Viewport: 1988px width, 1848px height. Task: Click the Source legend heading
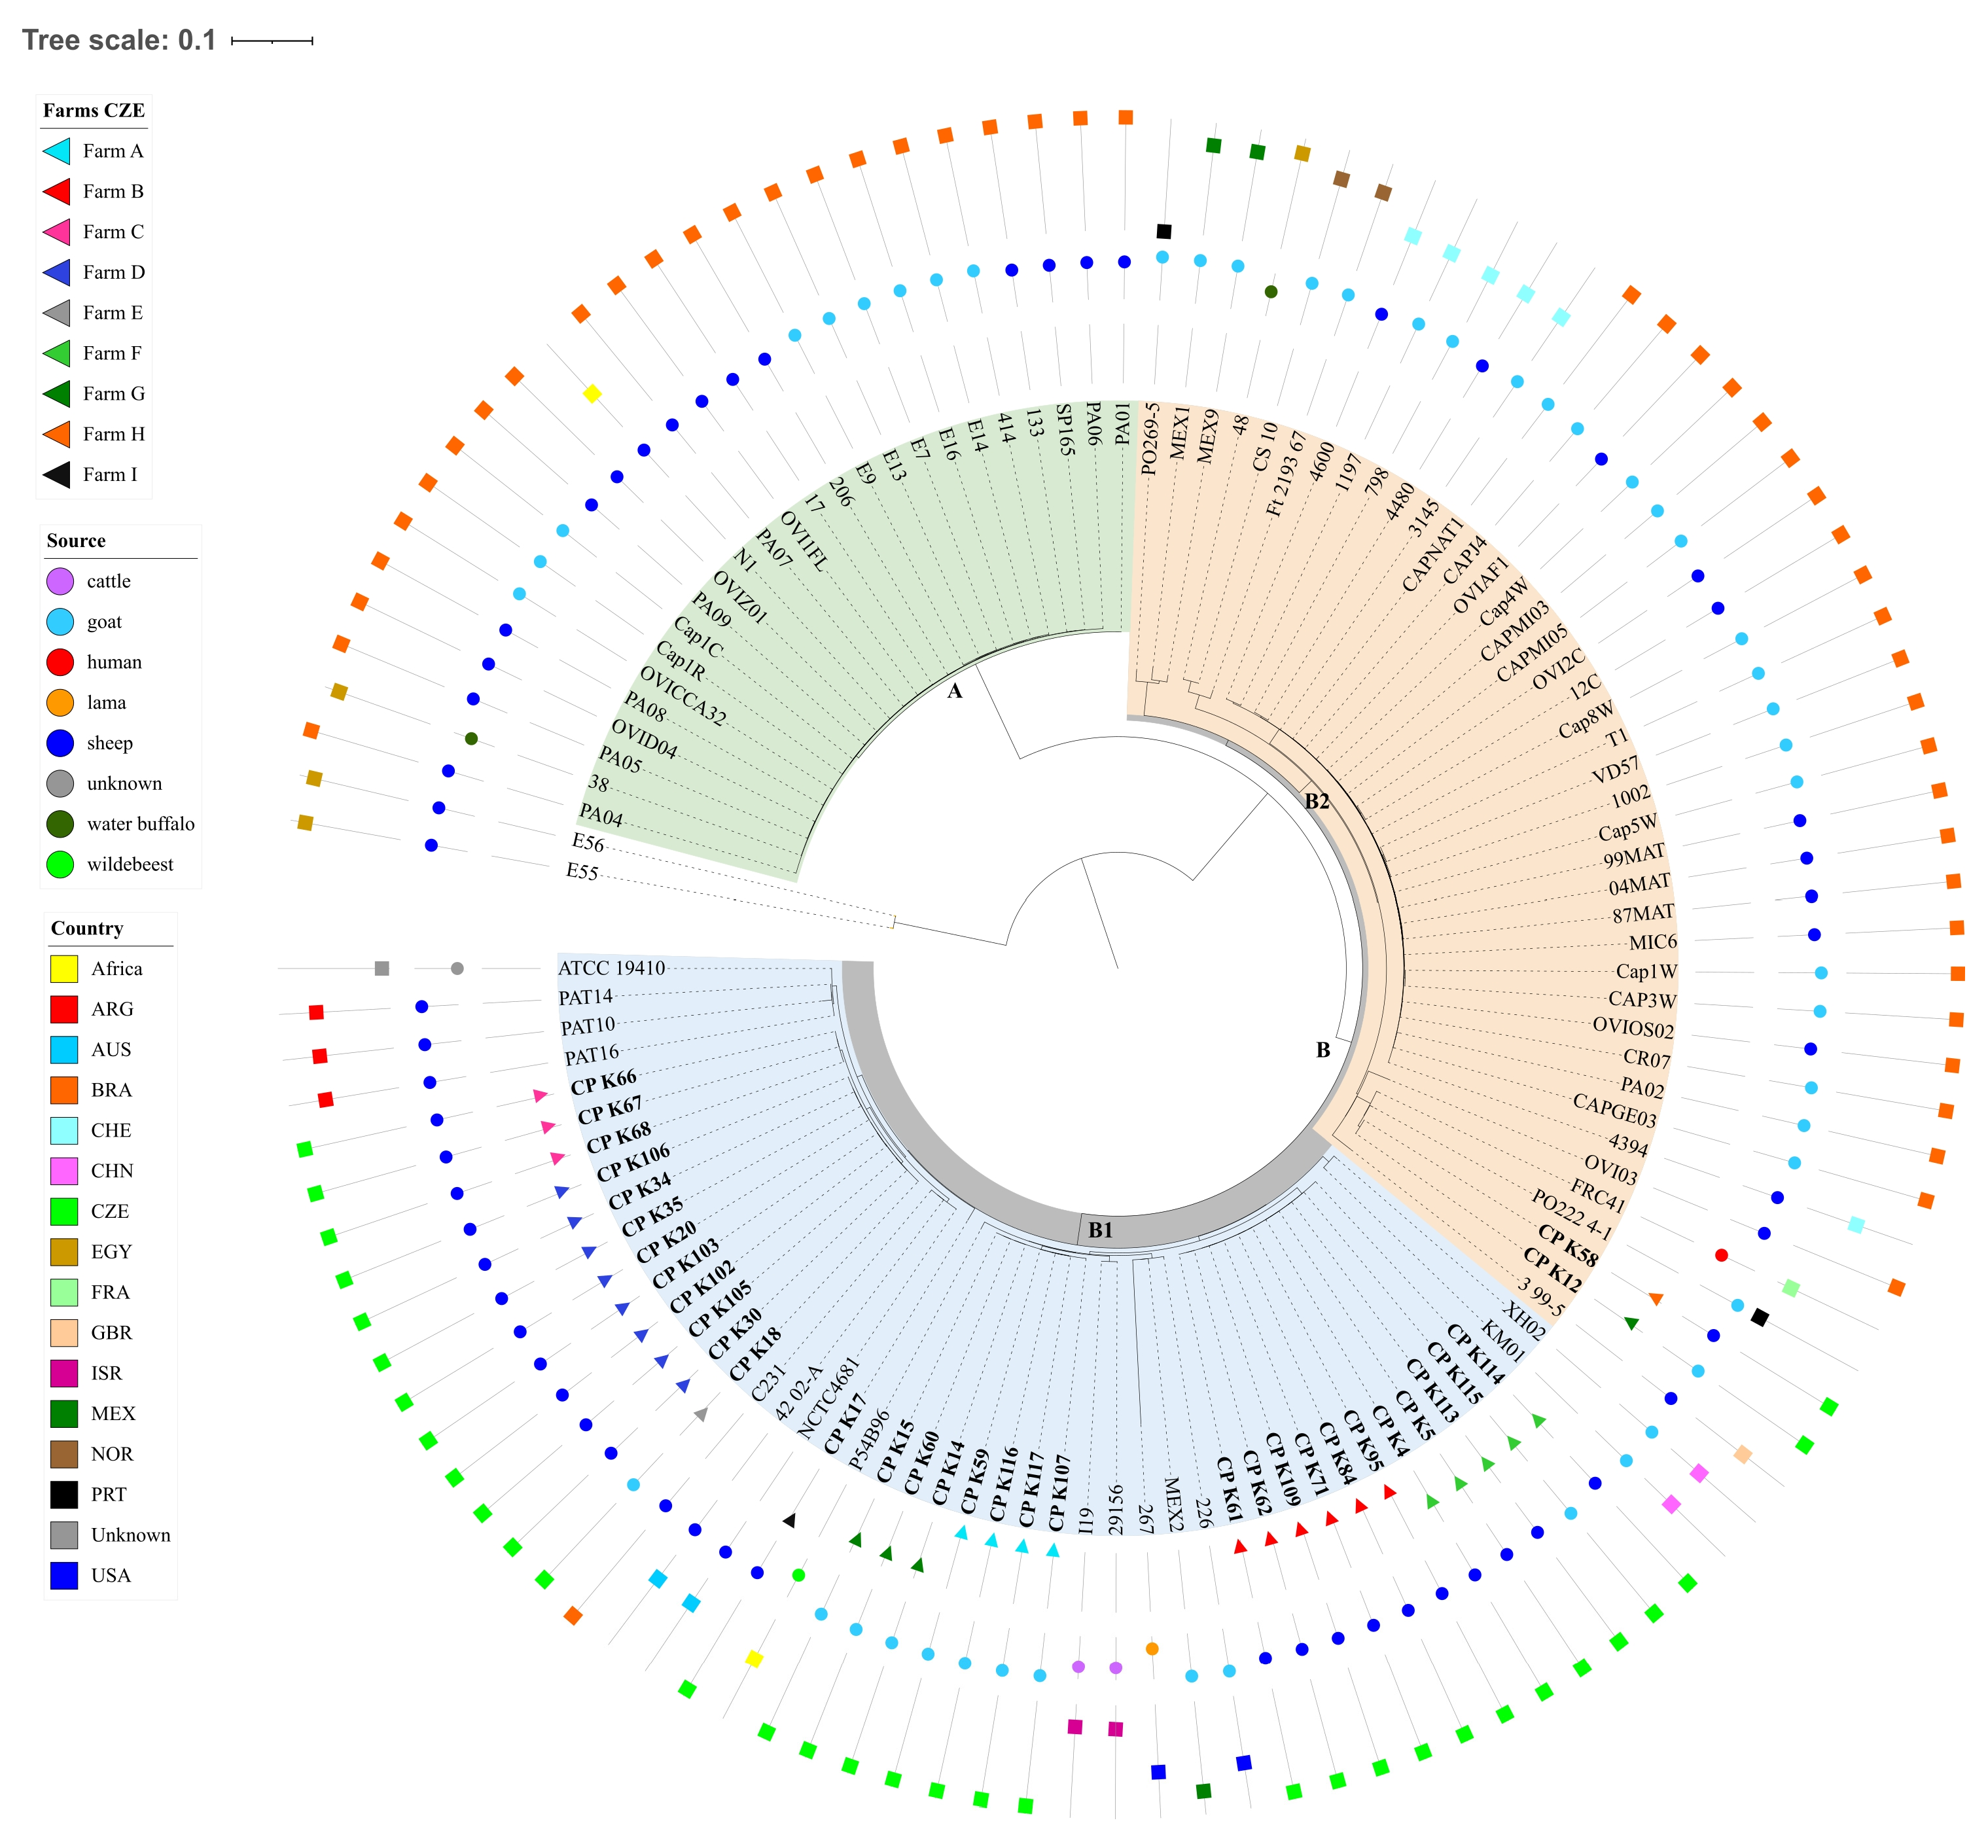coord(76,540)
